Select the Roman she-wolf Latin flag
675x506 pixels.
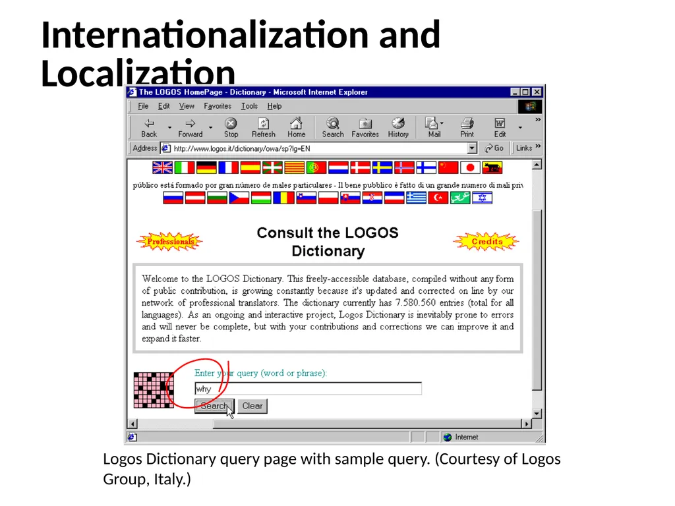click(492, 168)
